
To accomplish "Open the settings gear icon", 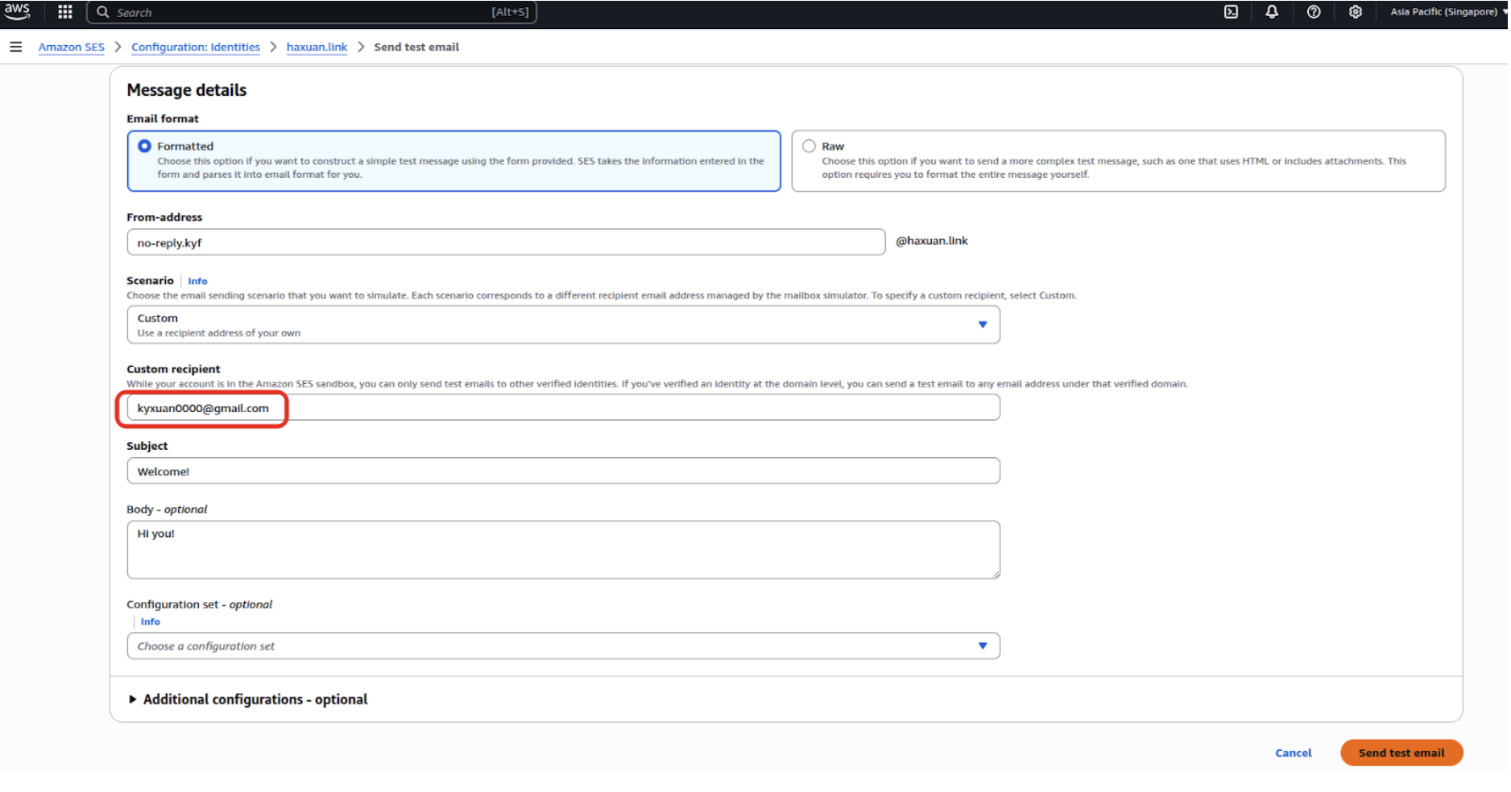I will [x=1356, y=12].
